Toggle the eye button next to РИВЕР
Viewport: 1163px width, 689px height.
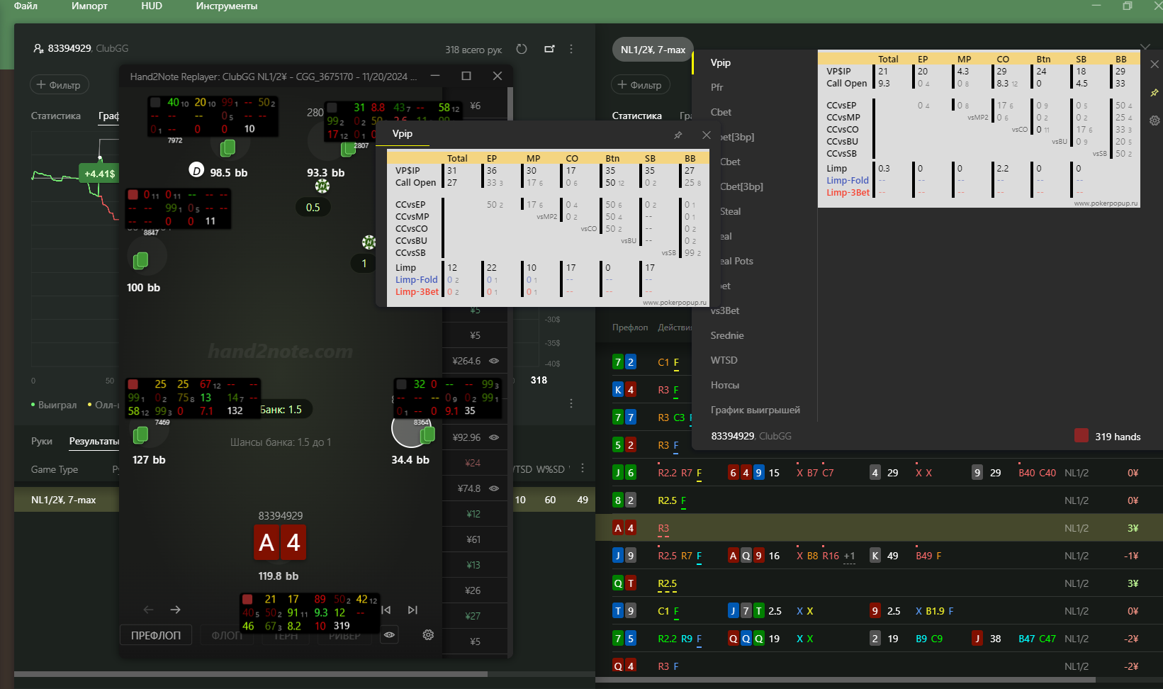(x=389, y=635)
